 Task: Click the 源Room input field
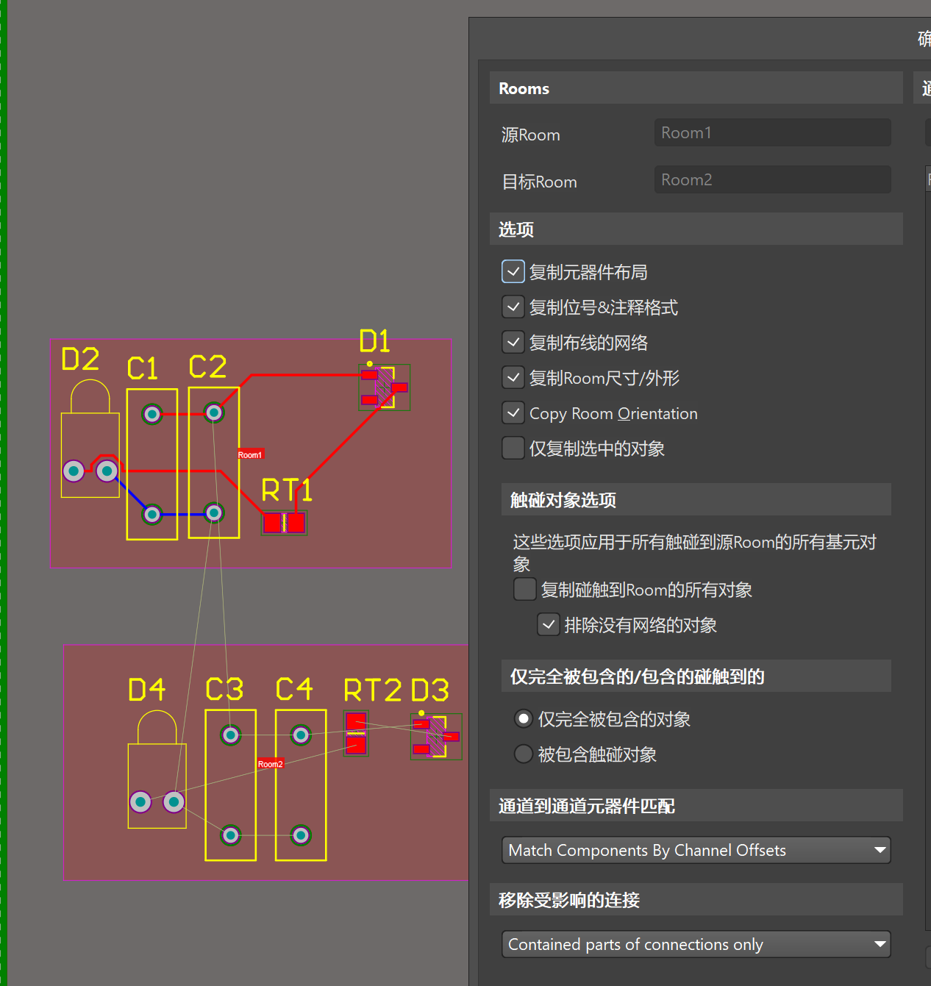coord(772,133)
